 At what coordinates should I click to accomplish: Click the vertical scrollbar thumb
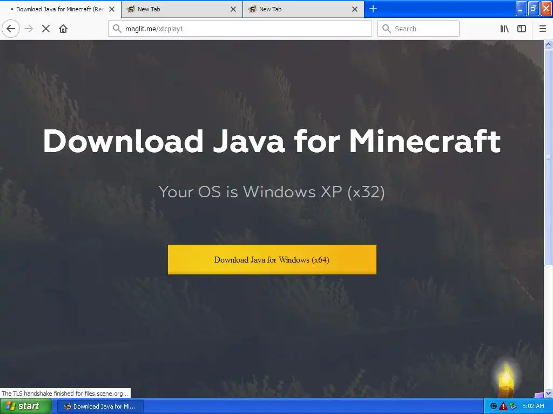(548, 157)
